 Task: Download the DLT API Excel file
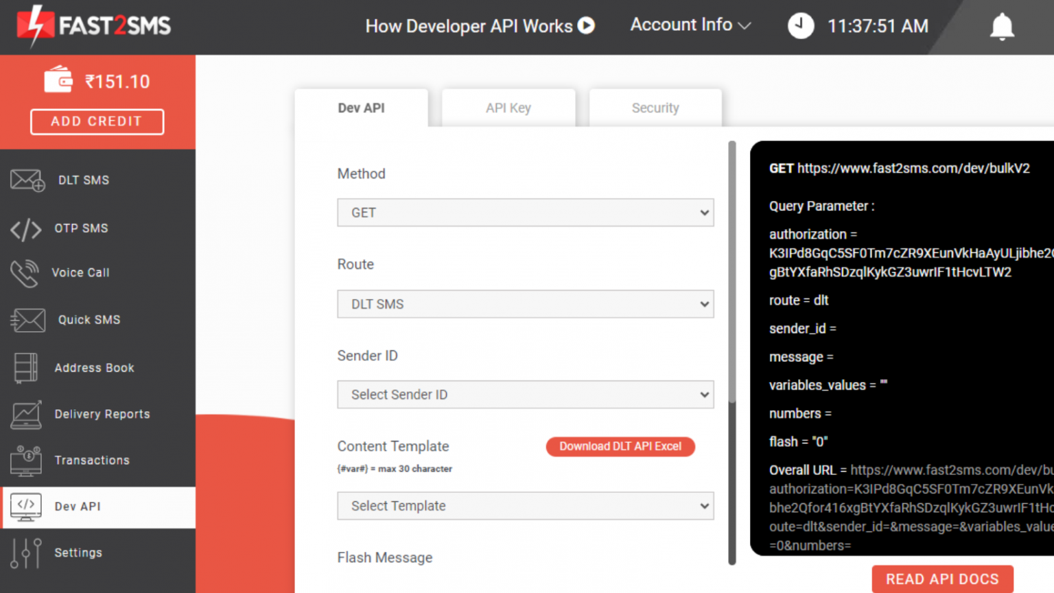coord(620,446)
